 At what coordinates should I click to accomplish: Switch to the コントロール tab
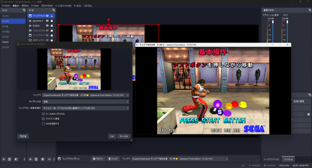288,159
